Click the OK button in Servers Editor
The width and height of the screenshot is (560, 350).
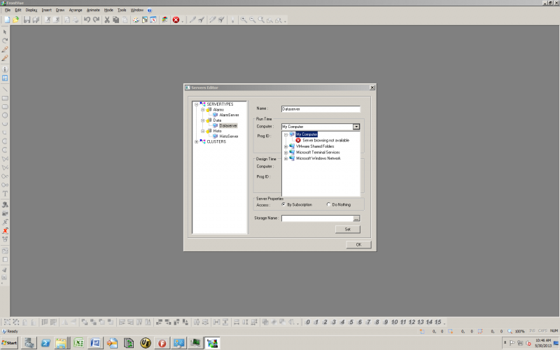tap(358, 244)
